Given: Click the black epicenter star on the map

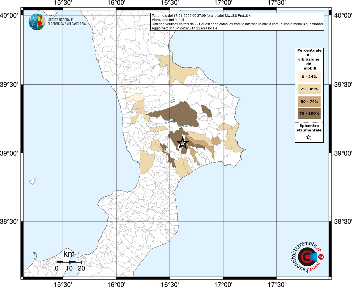Looking at the screenshot, I should pyautogui.click(x=183, y=143).
